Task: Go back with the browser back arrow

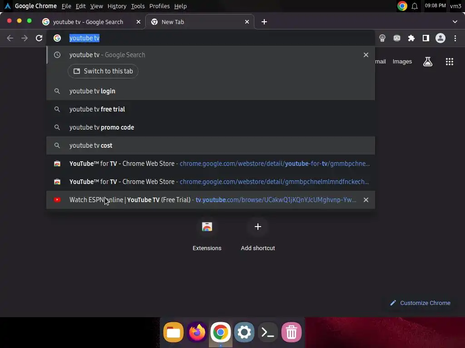Action: (10, 38)
